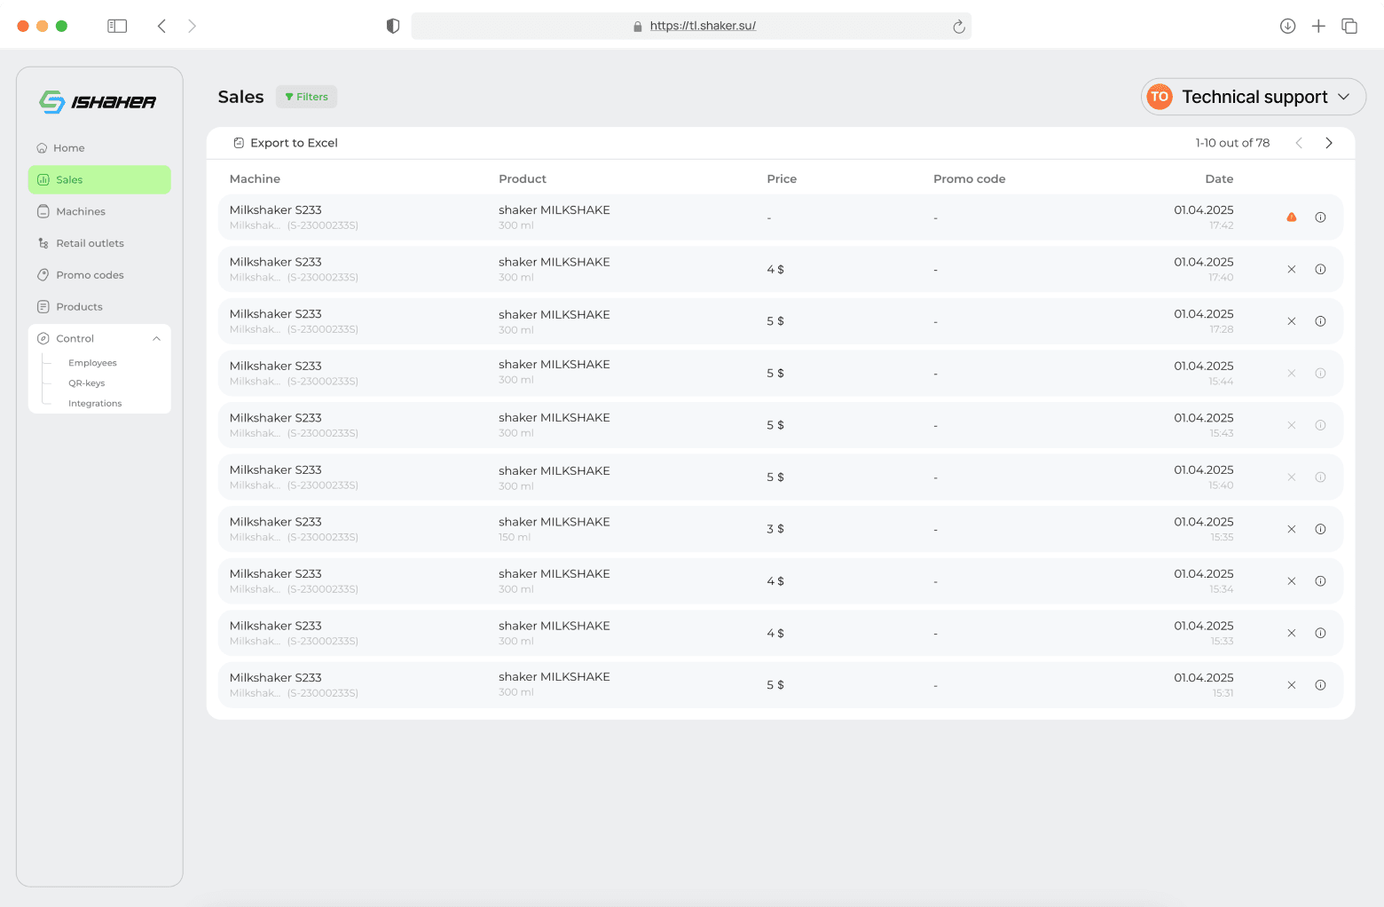Show info for the 15:43 sale

pos(1320,425)
